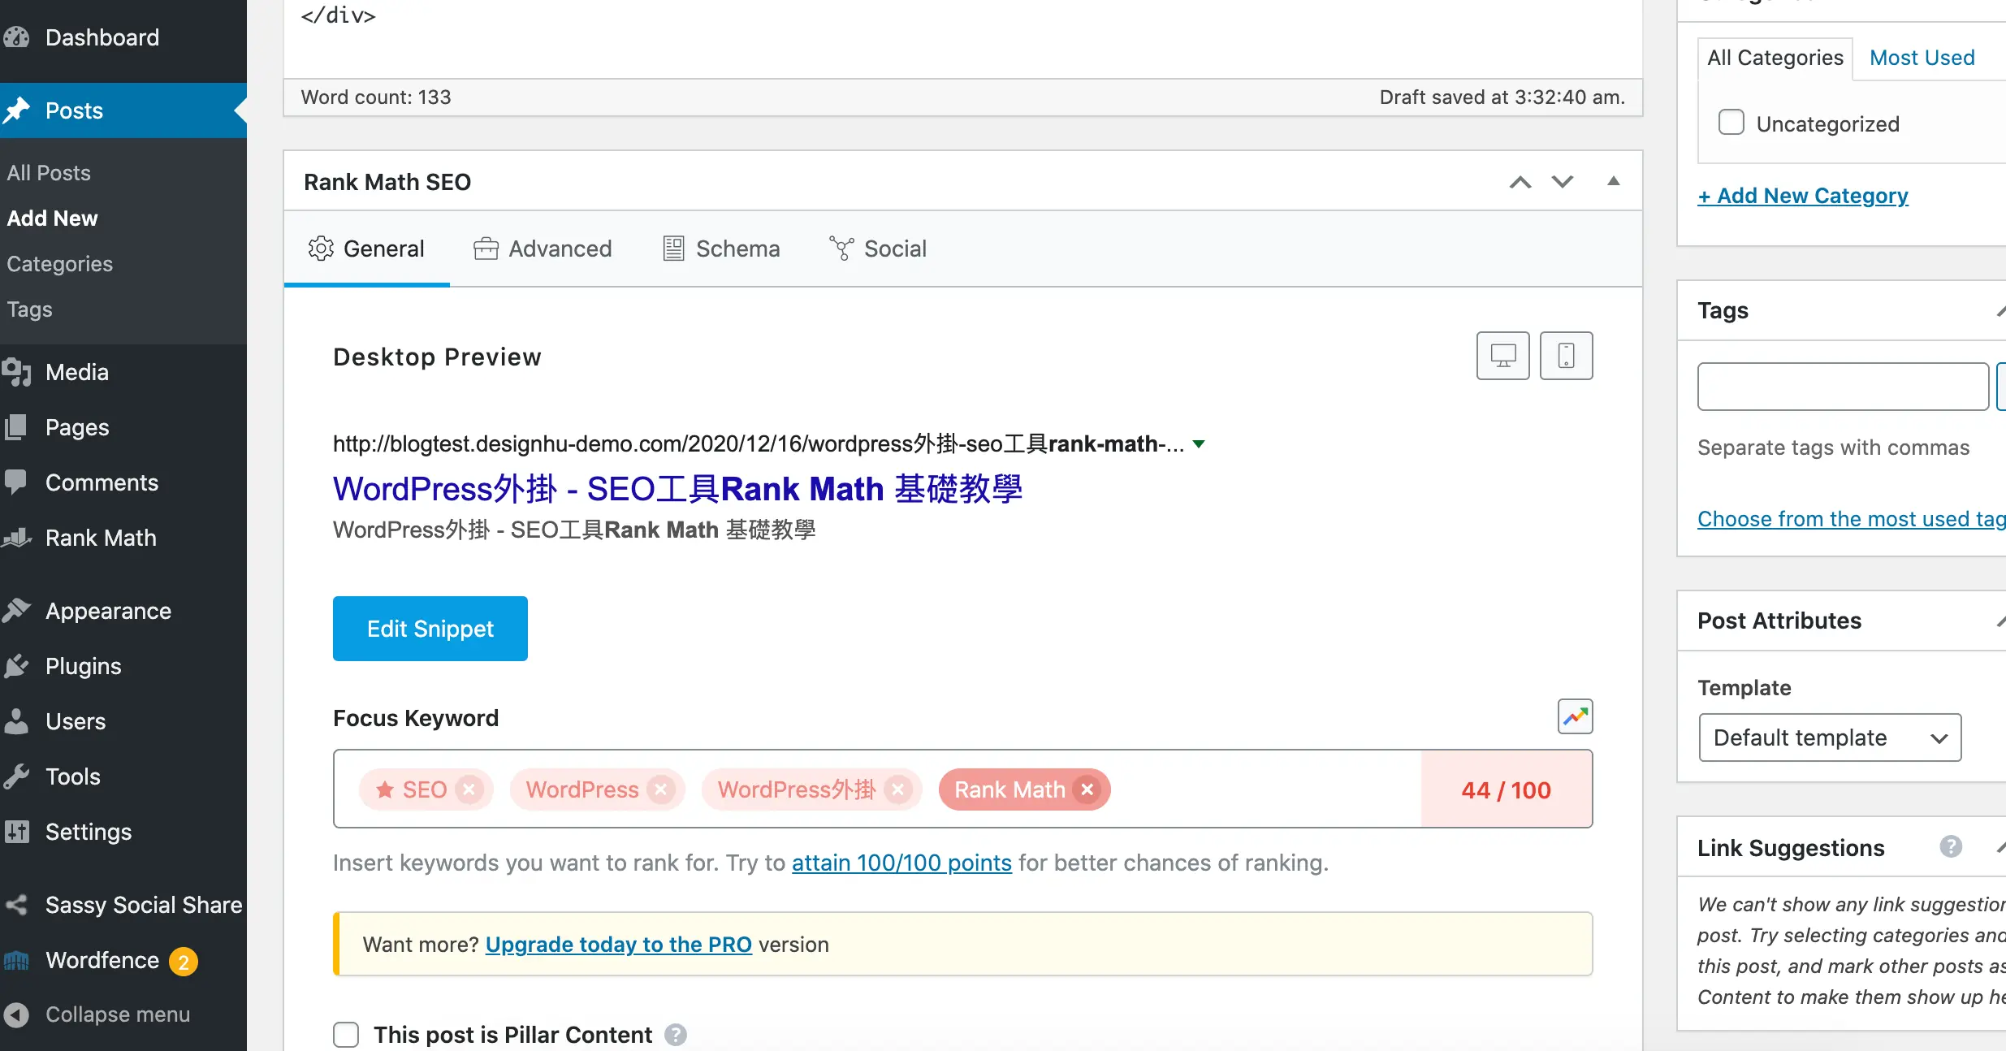The height and width of the screenshot is (1051, 2006).
Task: Enable This post is Pillar Content checkbox
Action: [346, 1035]
